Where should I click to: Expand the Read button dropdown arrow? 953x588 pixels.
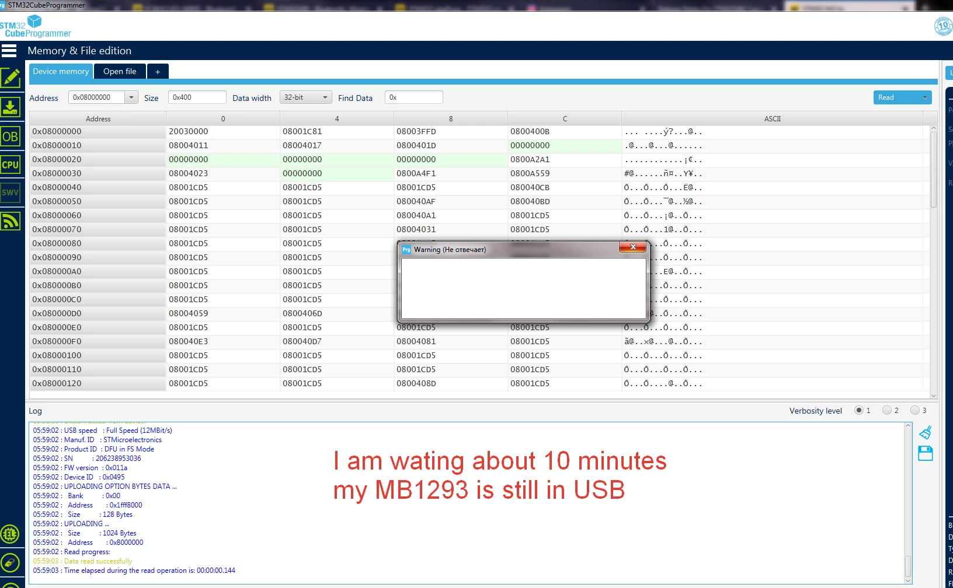pos(925,97)
